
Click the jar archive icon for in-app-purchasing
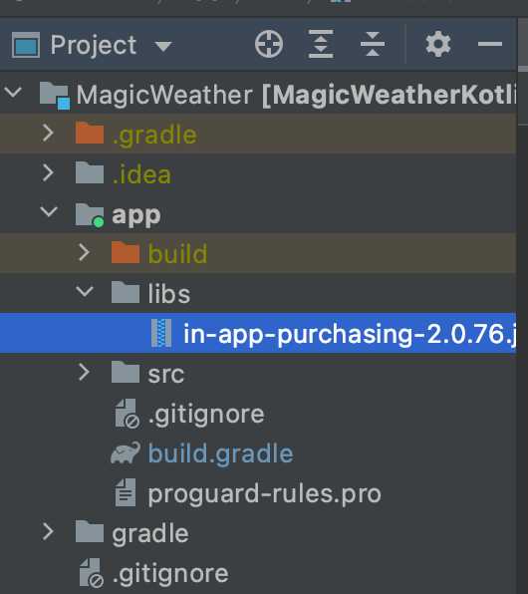pyautogui.click(x=161, y=333)
